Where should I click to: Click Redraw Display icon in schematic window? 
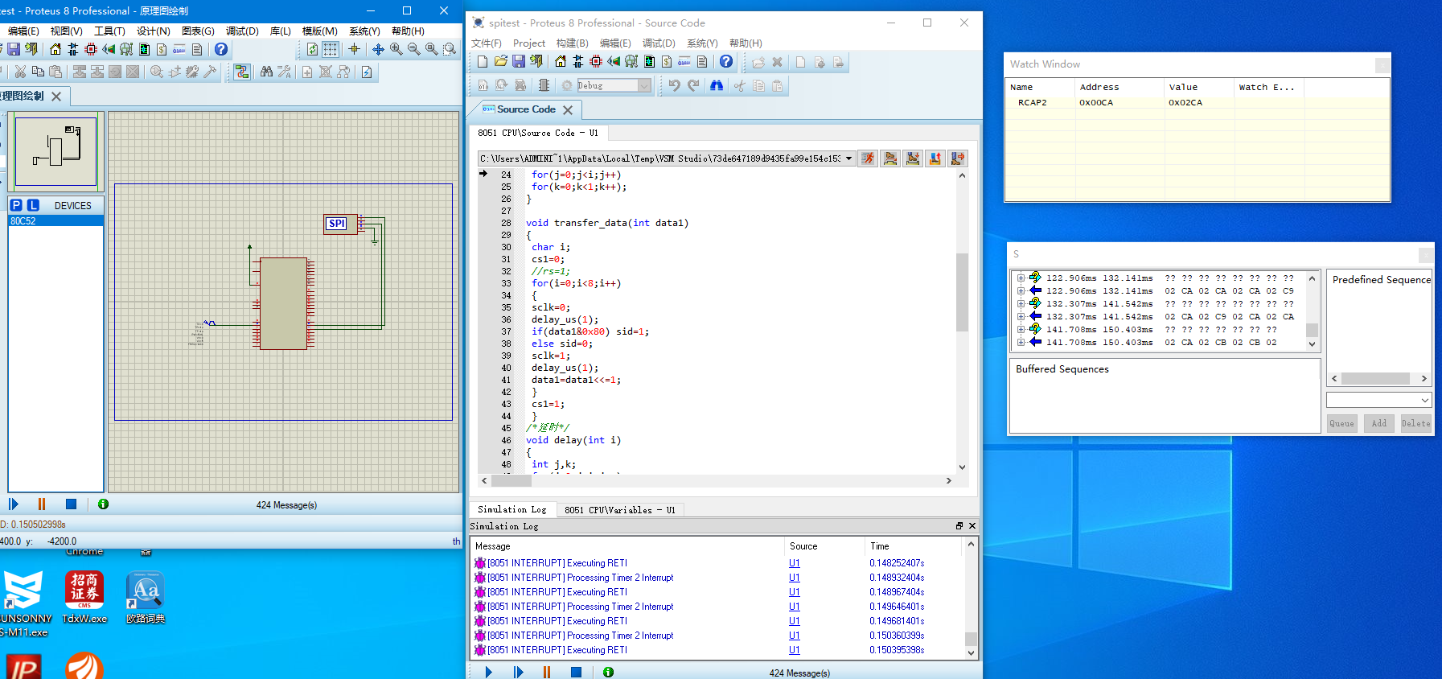pyautogui.click(x=313, y=49)
